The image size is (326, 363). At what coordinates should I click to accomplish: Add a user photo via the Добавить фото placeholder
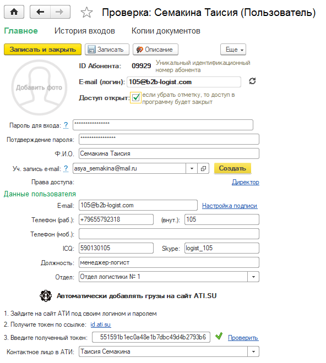tap(39, 87)
